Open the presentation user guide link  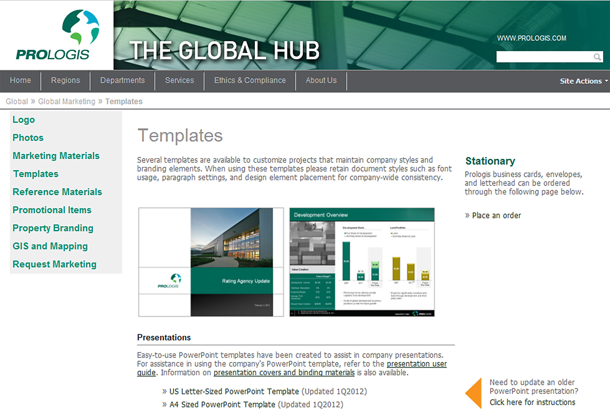coord(416,364)
